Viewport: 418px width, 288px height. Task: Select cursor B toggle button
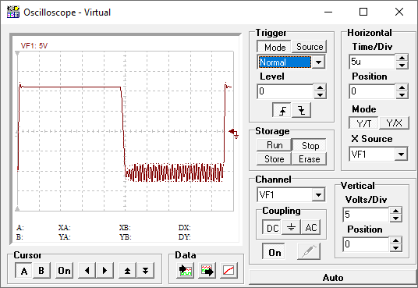point(41,271)
